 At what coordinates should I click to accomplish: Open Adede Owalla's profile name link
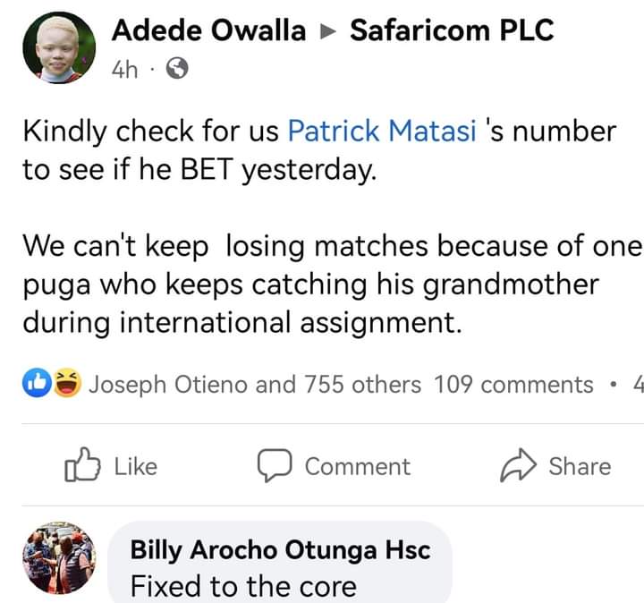point(208,30)
